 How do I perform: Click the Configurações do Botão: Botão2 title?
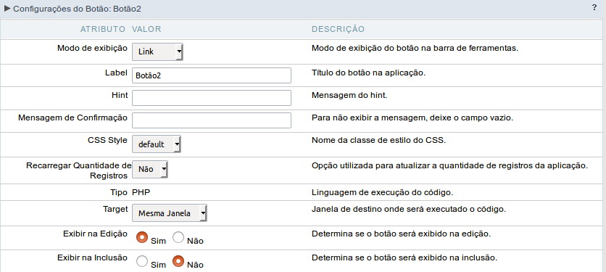click(77, 9)
